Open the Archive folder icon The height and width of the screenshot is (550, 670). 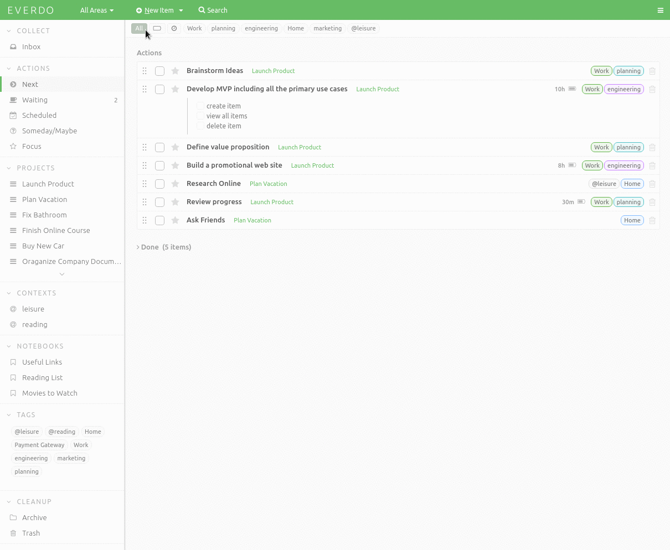13,517
